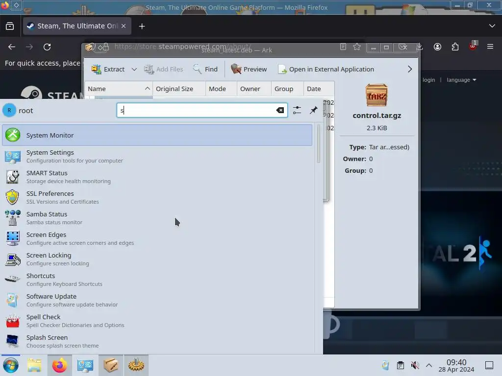
Task: Open Firefox extensions icon
Action: click(455, 47)
